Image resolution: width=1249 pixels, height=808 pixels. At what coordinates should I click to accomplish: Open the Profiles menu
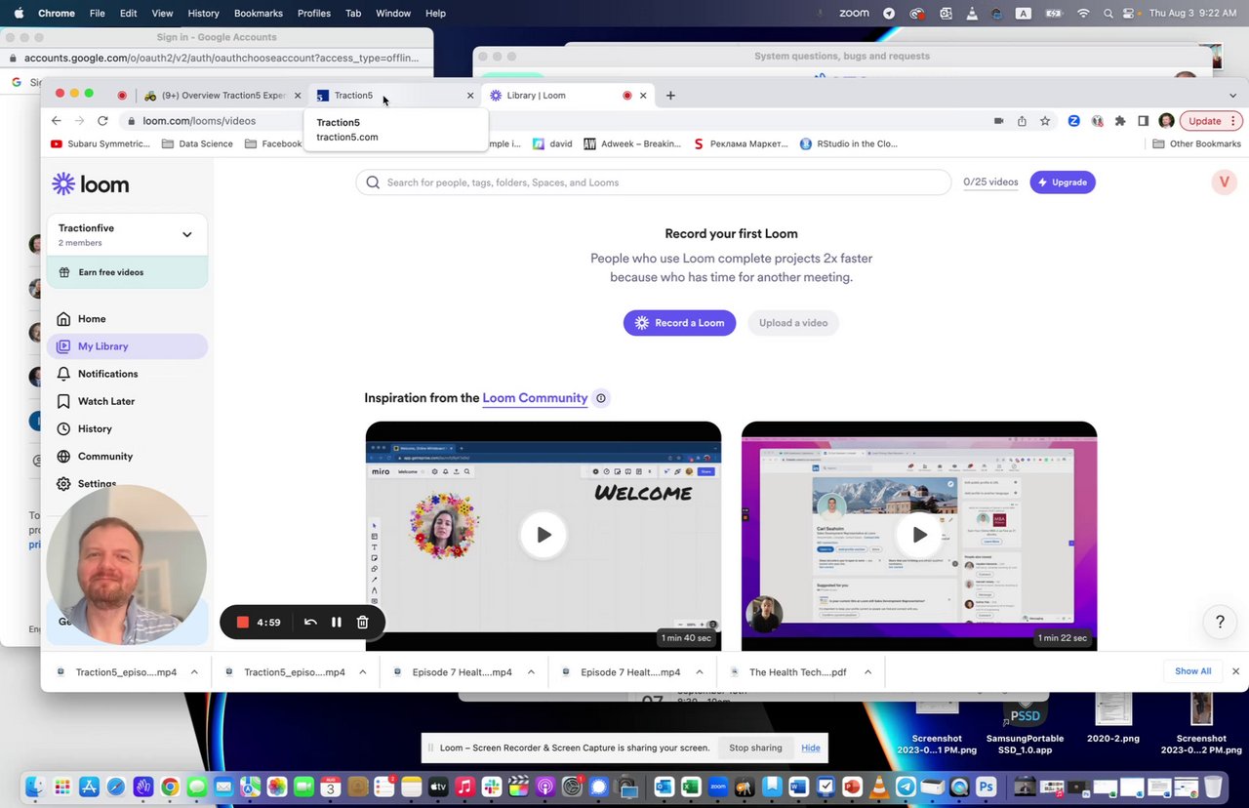click(x=313, y=13)
